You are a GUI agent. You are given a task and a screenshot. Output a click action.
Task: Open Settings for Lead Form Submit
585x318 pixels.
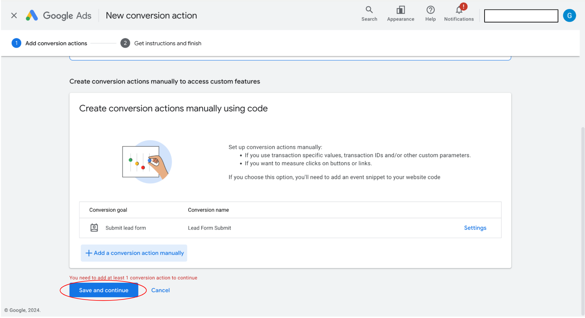click(x=475, y=228)
